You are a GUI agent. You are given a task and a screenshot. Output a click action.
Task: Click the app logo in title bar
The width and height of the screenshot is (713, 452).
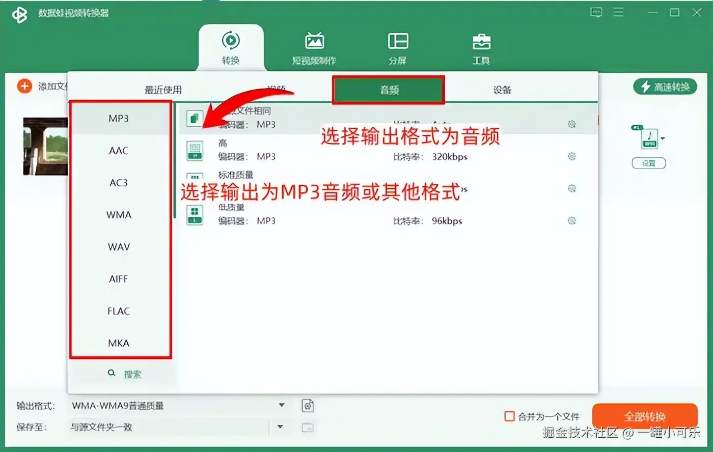20,14
